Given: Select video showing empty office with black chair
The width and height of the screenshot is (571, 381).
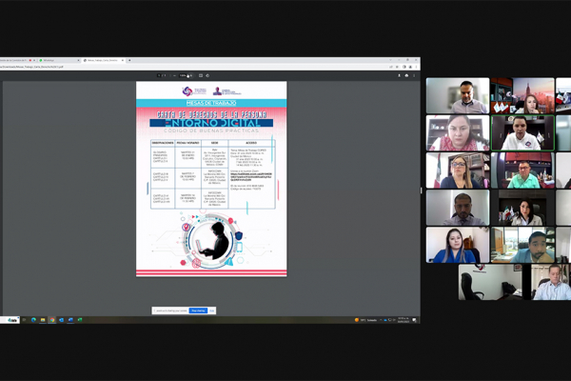Looking at the screenshot, I should pyautogui.click(x=490, y=282).
